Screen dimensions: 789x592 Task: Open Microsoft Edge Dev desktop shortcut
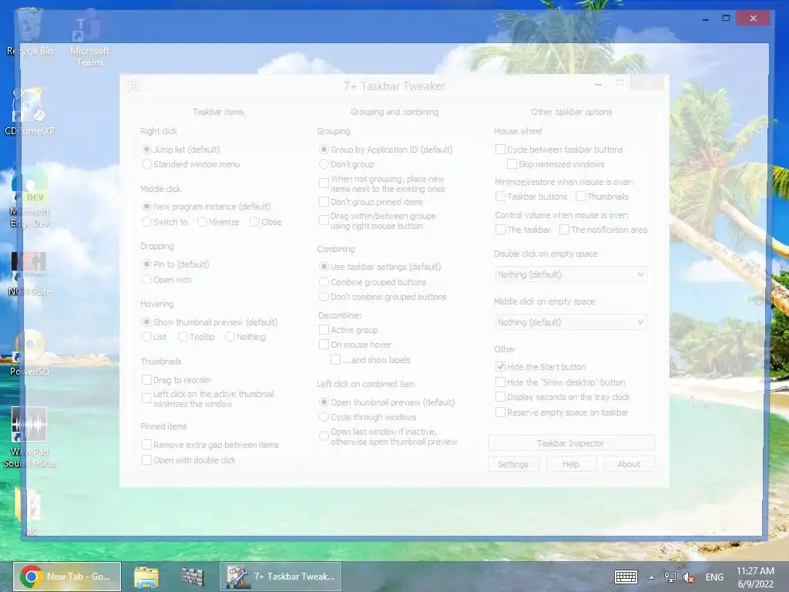tap(29, 197)
